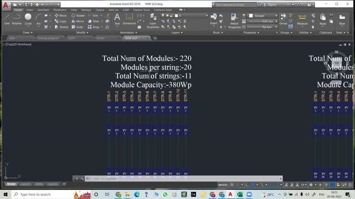
Task: Choose the Arc tool
Action: pos(38,19)
